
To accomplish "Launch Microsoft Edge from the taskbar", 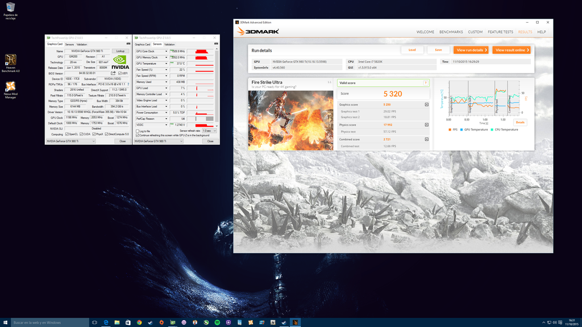I will pyautogui.click(x=106, y=322).
